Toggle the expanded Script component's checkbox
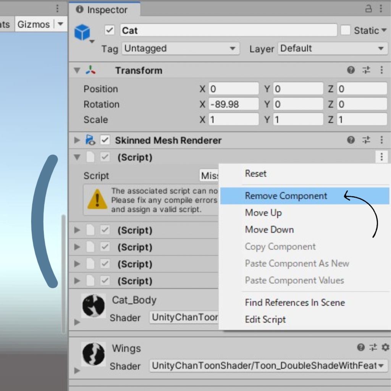 click(105, 157)
